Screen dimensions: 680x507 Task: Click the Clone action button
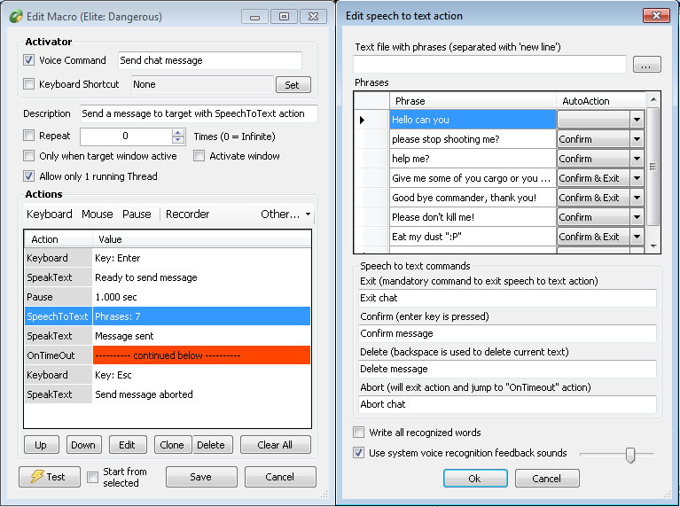[172, 445]
